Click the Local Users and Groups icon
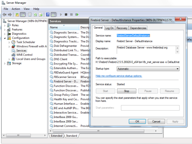Viewport: 192px width, 144px height. 13,59
